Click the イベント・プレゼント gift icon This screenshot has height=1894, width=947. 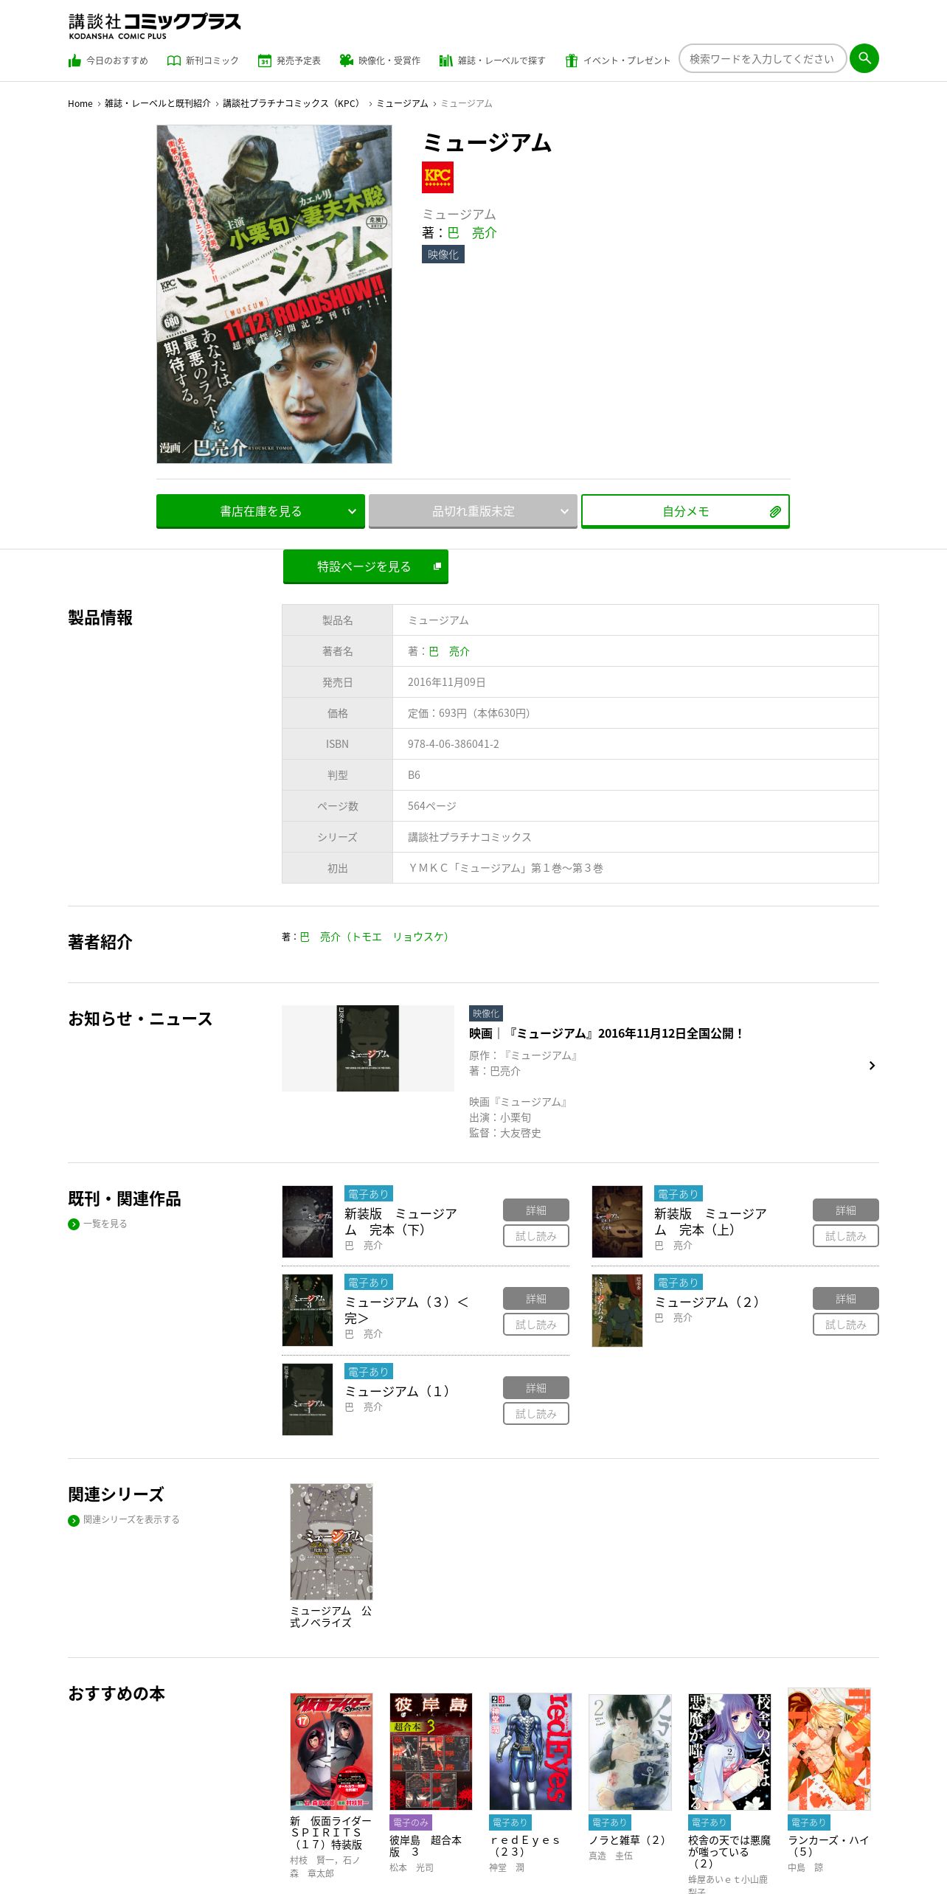click(x=572, y=60)
